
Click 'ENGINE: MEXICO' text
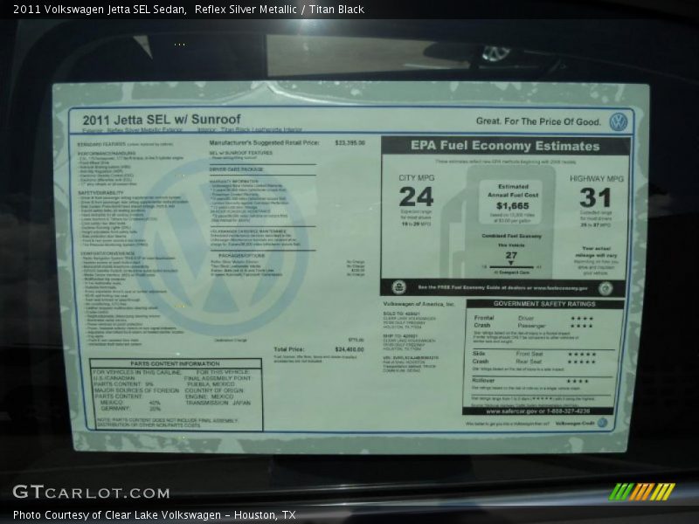click(x=209, y=396)
